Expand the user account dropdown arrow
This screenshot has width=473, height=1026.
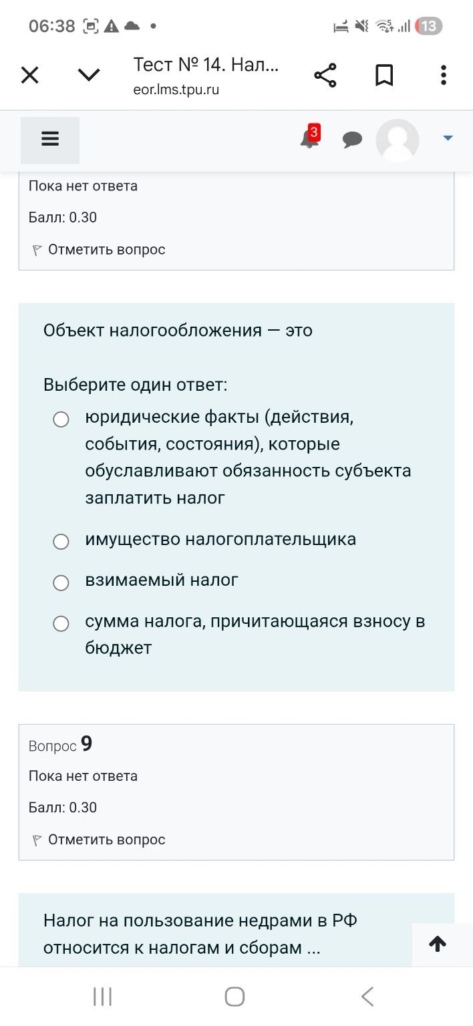(446, 138)
